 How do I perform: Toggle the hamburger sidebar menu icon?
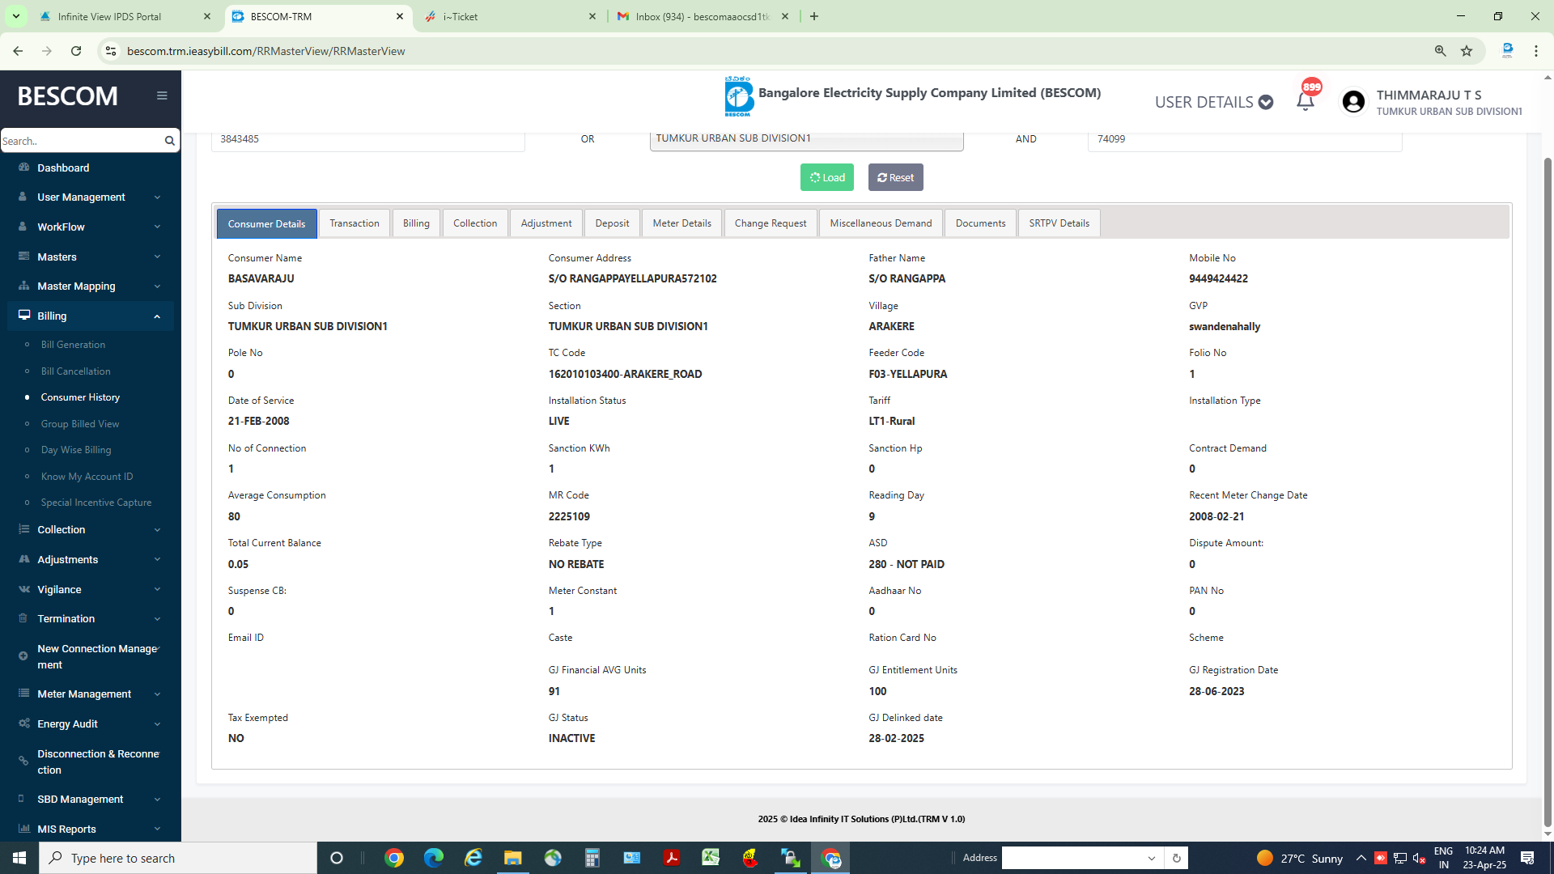(x=162, y=95)
